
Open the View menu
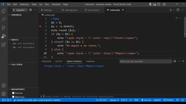[34, 4]
